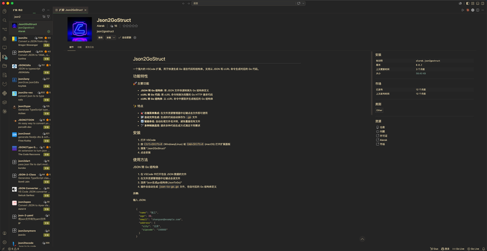
Task: Install the json2nest extension
Action: click(47, 140)
